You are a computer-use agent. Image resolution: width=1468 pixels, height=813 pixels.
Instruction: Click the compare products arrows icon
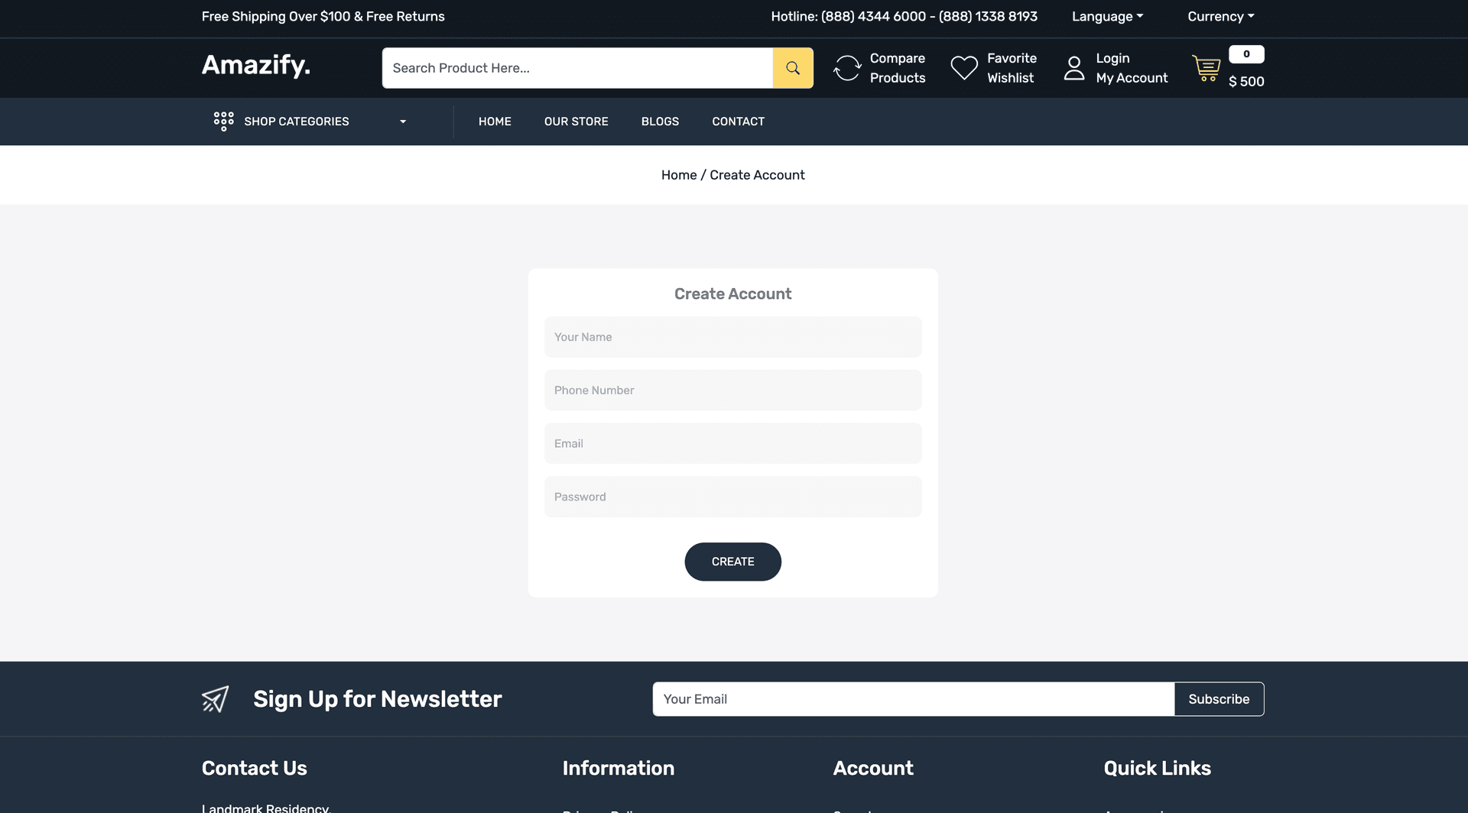point(847,68)
